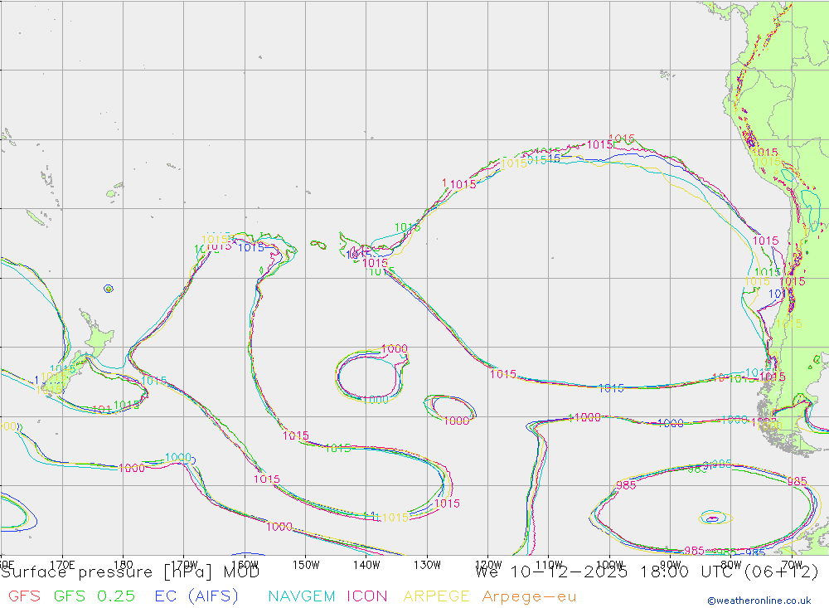Click the 170E longitude label
This screenshot has height=608, width=829.
[x=62, y=565]
